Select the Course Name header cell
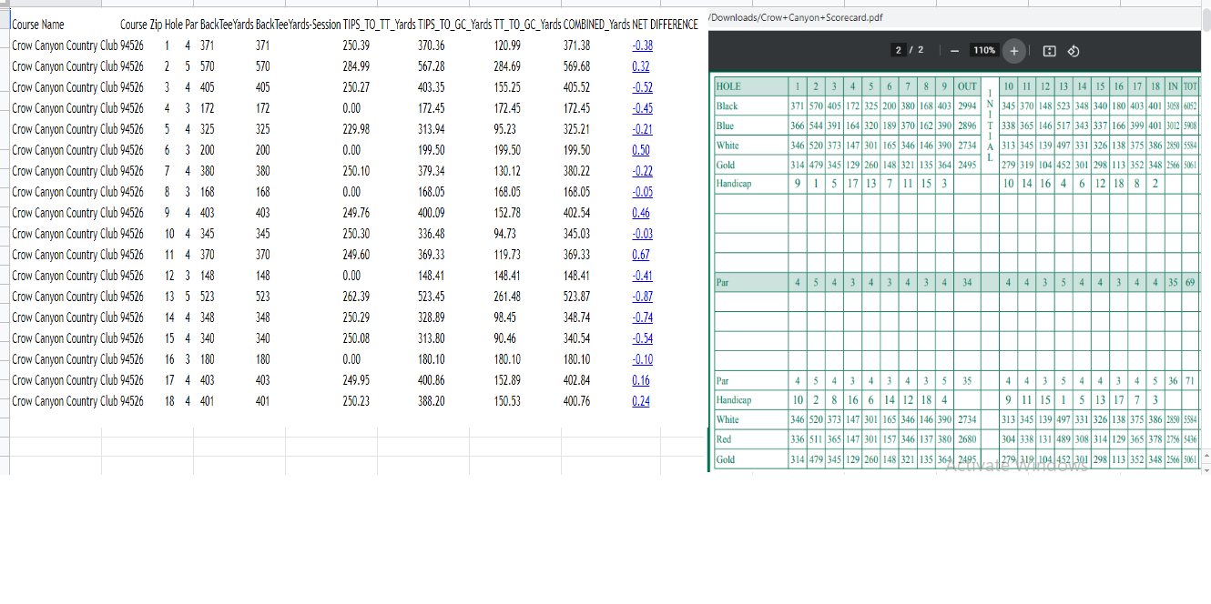This screenshot has width=1211, height=604. [38, 25]
